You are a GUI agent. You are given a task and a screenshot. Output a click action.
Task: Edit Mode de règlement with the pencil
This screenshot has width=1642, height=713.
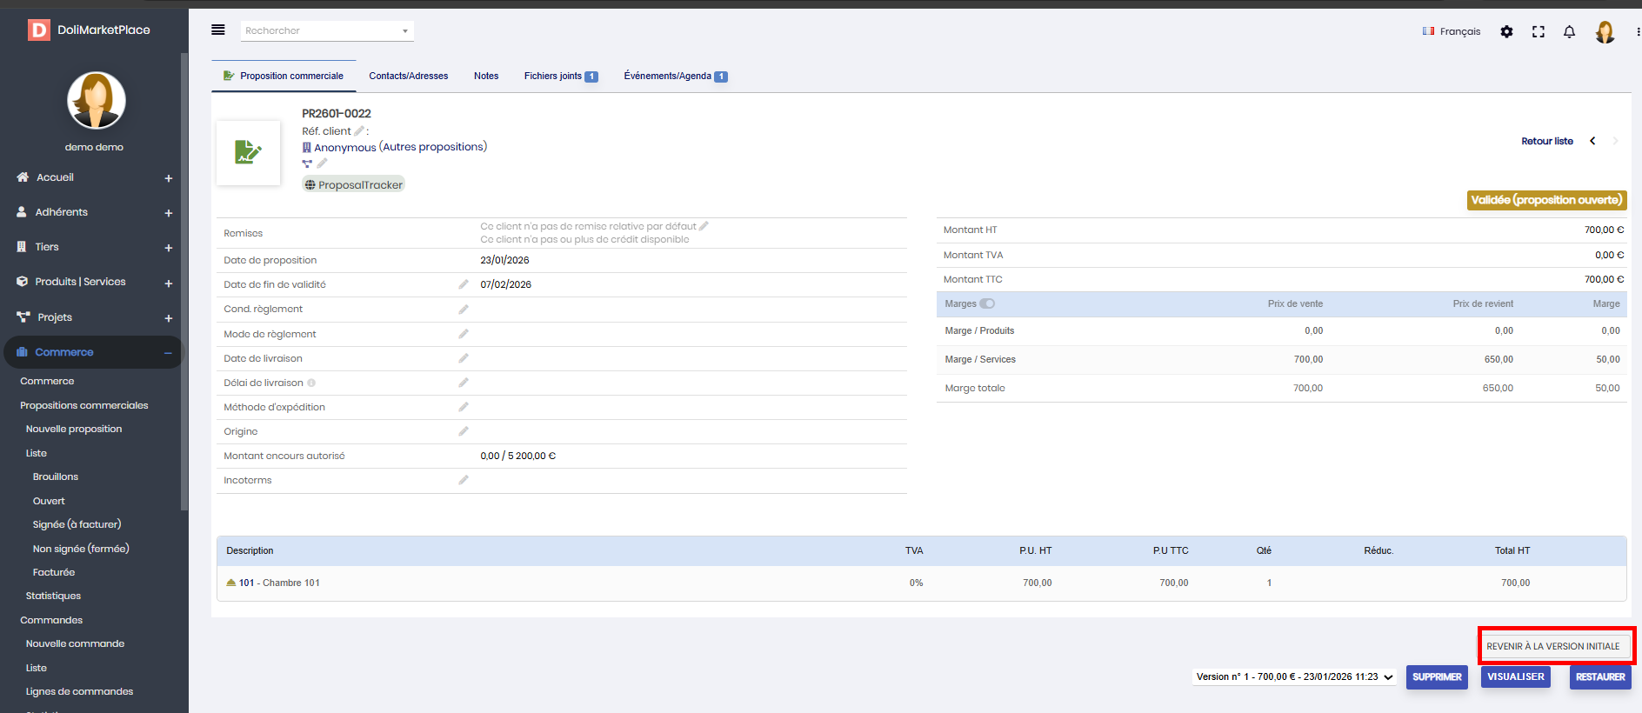coord(464,334)
